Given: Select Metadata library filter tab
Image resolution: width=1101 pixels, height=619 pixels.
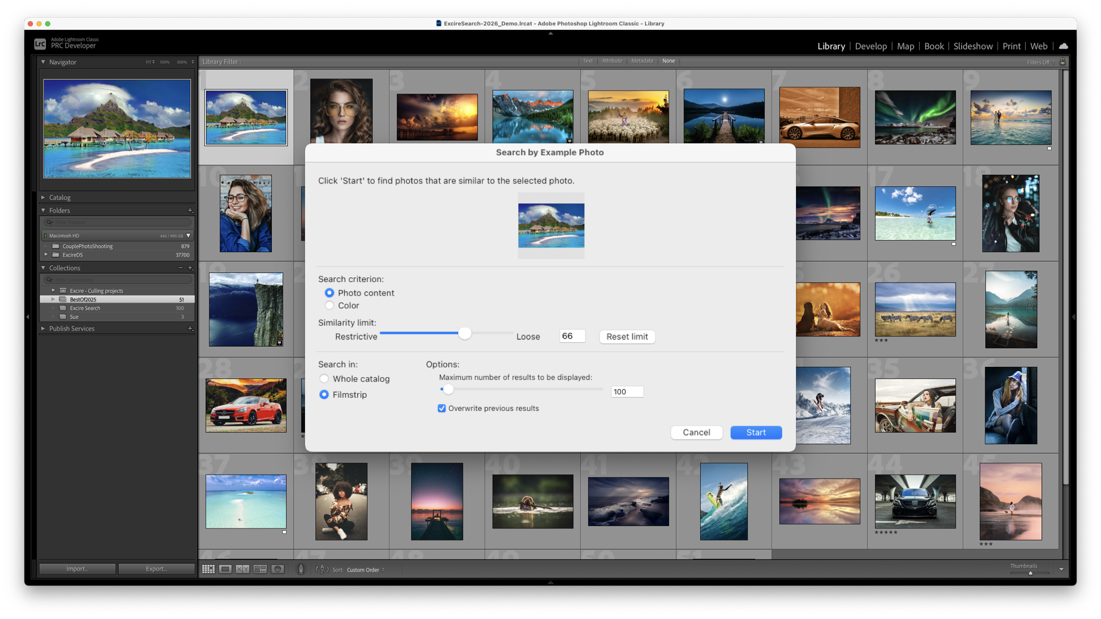Looking at the screenshot, I should click(642, 61).
